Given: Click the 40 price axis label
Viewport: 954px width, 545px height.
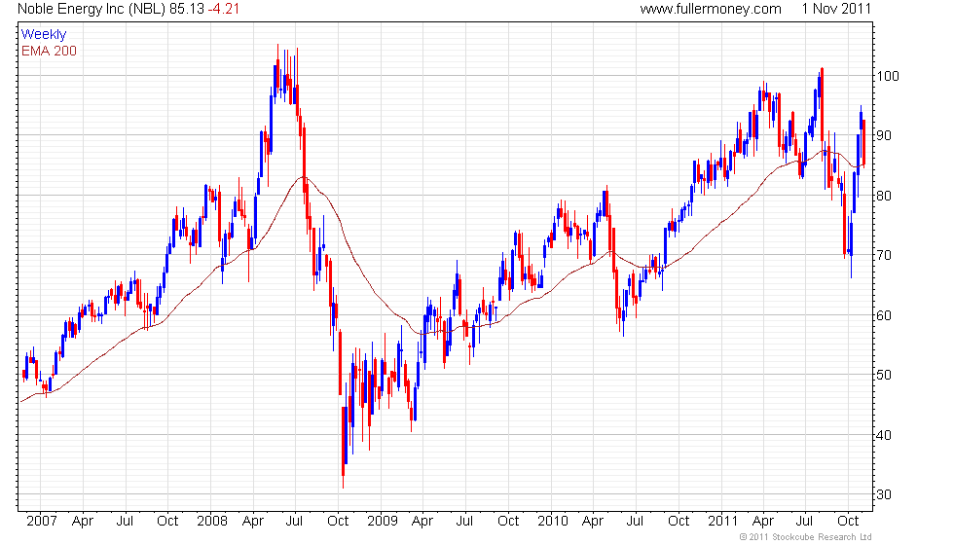Looking at the screenshot, I should point(884,435).
